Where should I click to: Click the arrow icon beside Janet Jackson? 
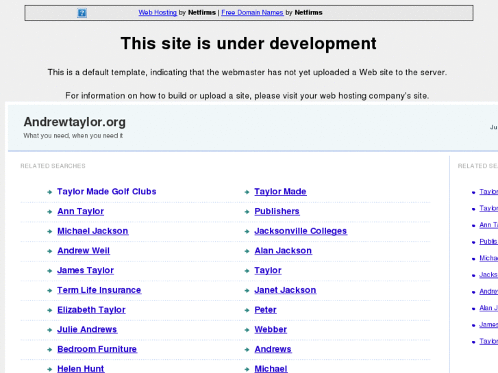click(247, 290)
